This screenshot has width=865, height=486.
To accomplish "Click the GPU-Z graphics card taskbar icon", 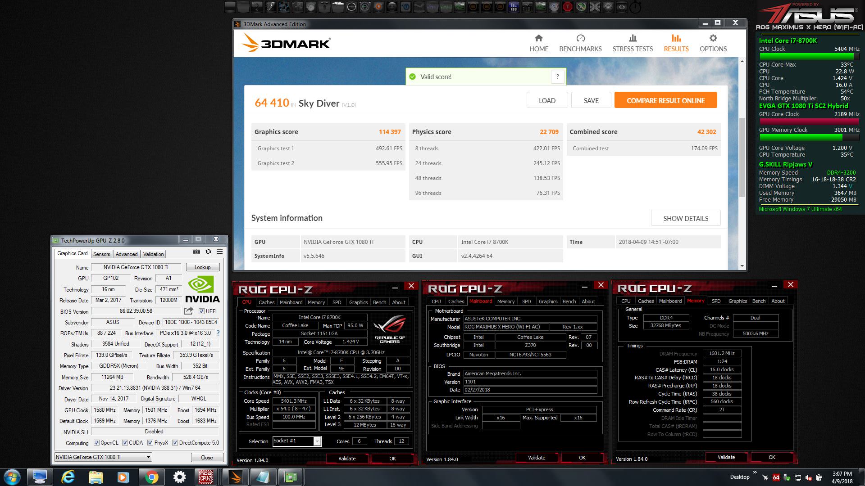I will [291, 477].
